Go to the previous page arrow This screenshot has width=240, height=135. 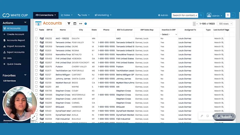coord(194,24)
